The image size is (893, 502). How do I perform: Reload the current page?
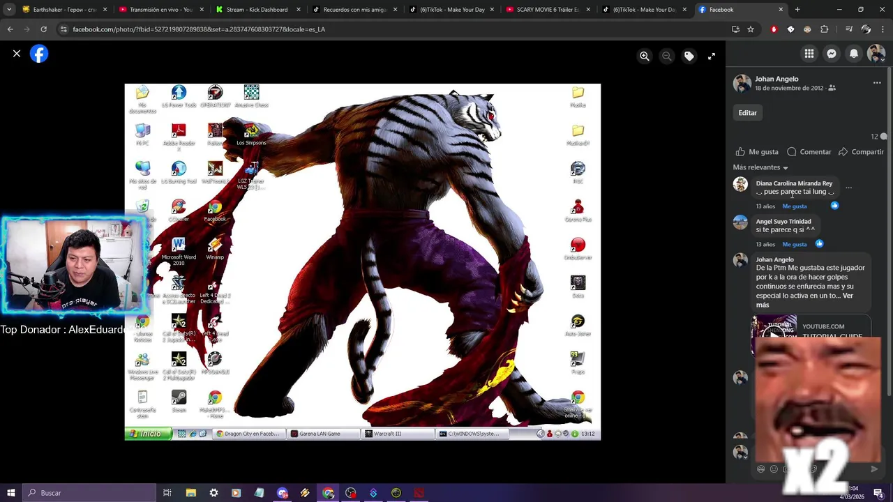pos(43,29)
